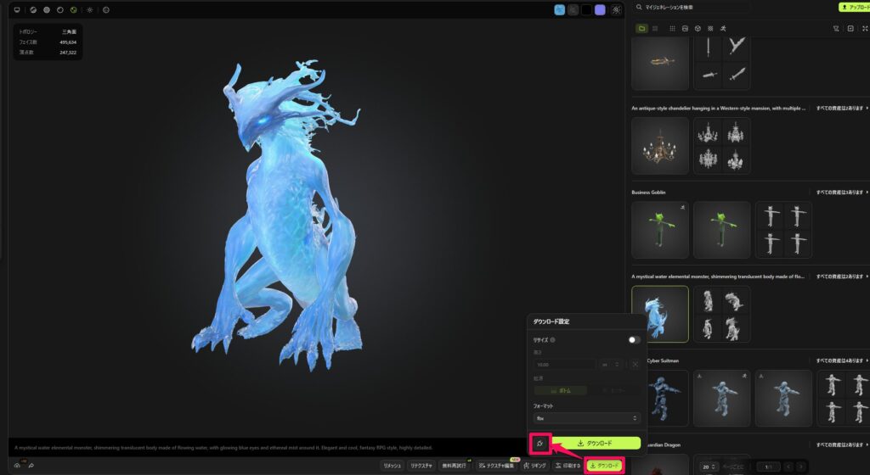Open the fbx format dropdown

(587, 418)
